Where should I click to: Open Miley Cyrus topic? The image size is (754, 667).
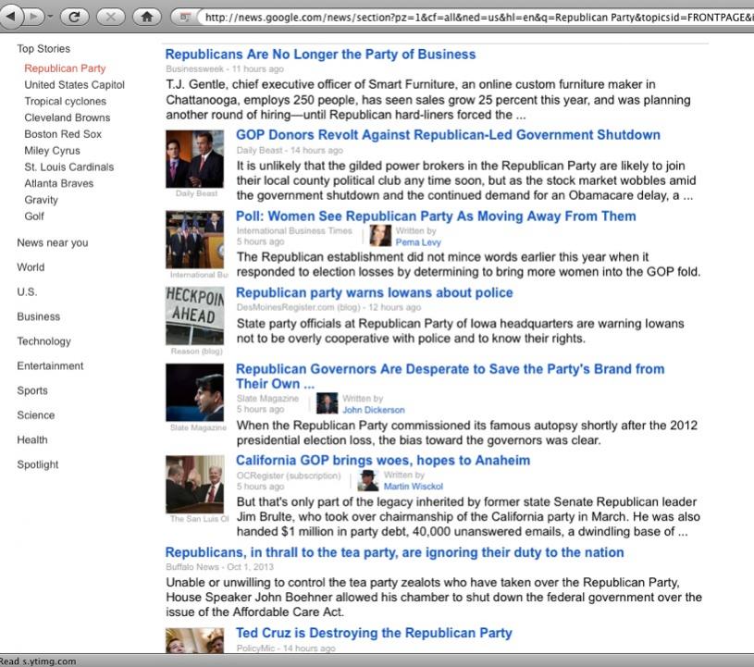[53, 151]
